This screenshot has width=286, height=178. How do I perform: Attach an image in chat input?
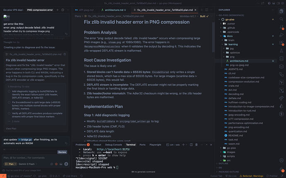point(61,164)
